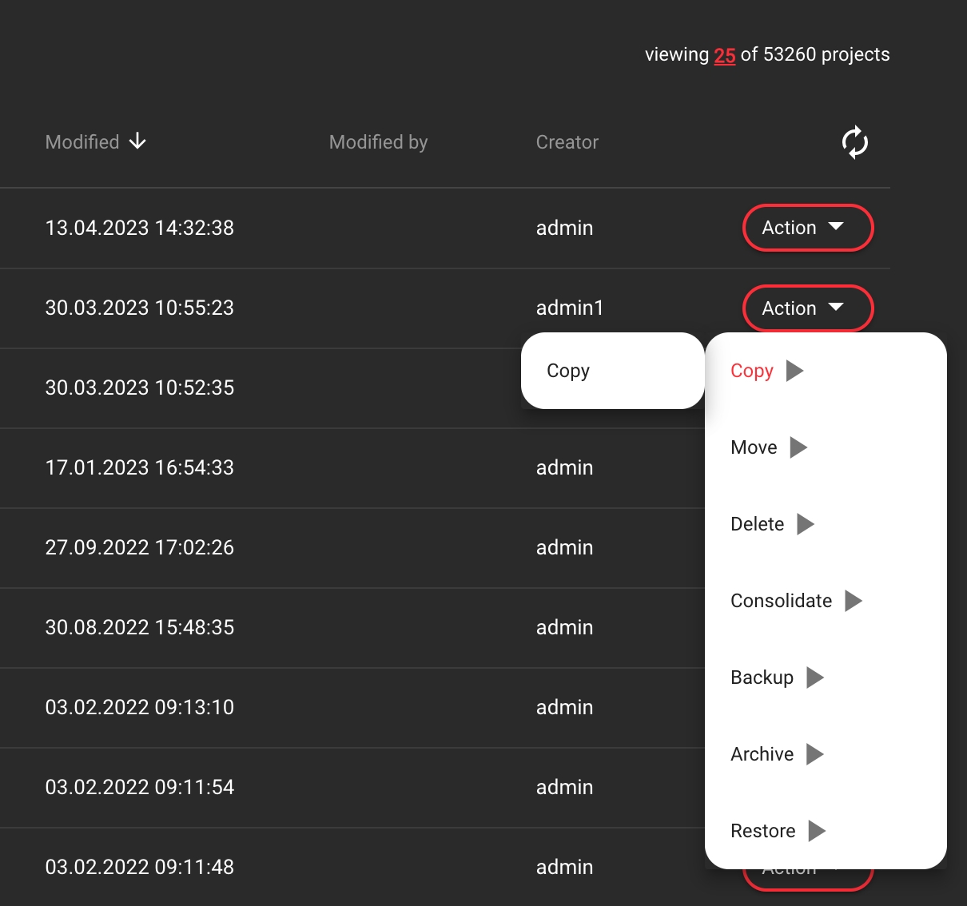Click the arrow icon beside Archive
Image resolution: width=967 pixels, height=906 pixels.
[x=814, y=754]
